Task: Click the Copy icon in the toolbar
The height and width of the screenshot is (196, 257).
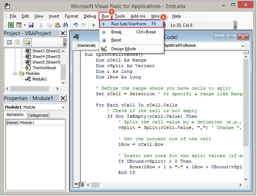Action: 49,25
